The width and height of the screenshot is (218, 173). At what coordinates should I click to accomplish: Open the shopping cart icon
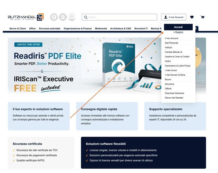tap(203, 17)
